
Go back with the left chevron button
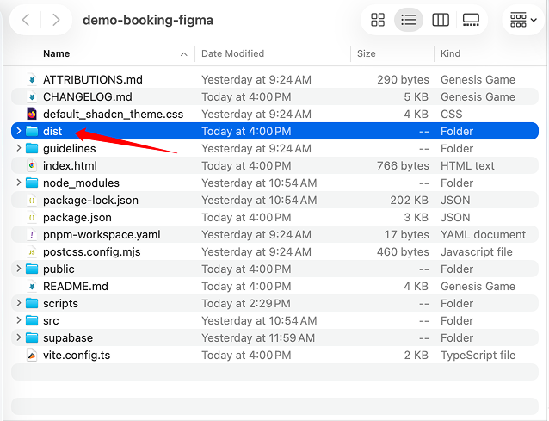[x=26, y=20]
